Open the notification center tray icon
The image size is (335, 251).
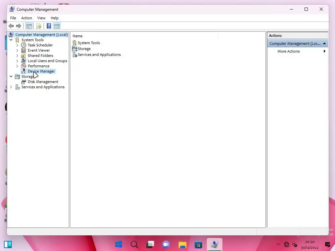pos(327,244)
